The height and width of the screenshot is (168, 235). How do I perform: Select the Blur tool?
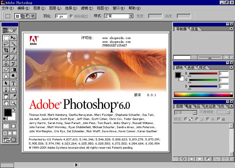6,76
